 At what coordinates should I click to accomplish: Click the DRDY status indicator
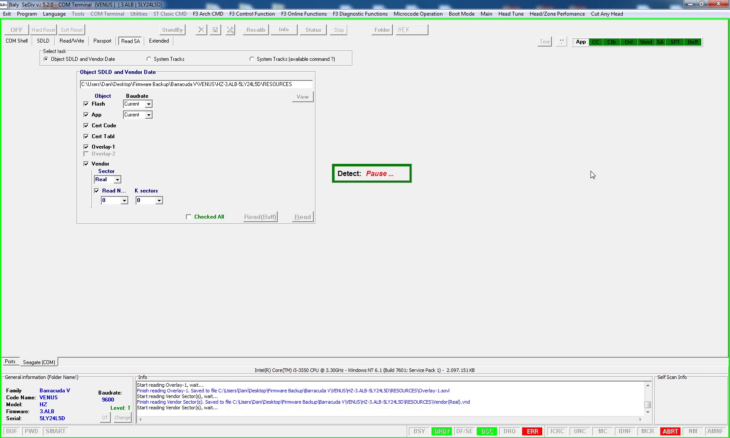tap(442, 431)
